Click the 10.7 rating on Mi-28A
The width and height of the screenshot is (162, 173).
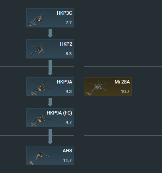(x=125, y=91)
